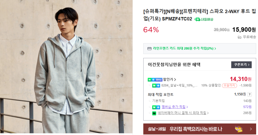Click the N+ icon beside 멤버십 추가 적립
This screenshot has width=258, height=135.
(x=156, y=107)
